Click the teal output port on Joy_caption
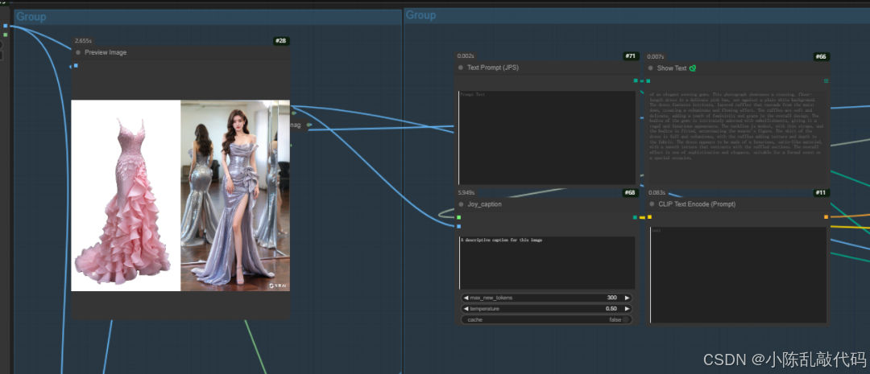 click(x=636, y=217)
